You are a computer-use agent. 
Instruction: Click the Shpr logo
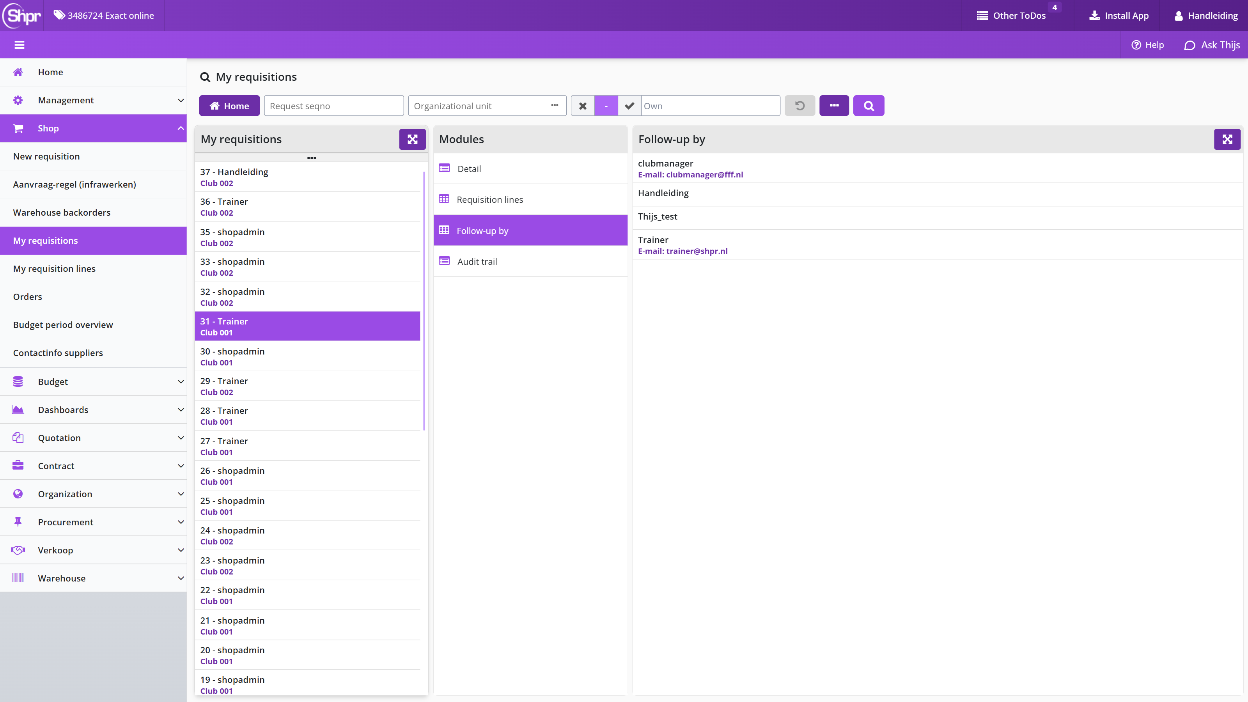[x=22, y=16]
